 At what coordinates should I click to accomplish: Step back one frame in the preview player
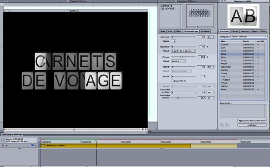[x=143, y=129]
